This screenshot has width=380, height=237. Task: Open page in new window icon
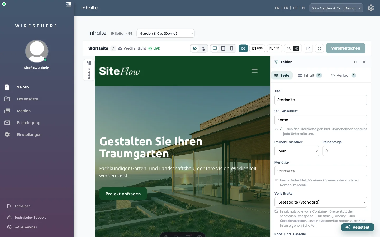point(308,48)
